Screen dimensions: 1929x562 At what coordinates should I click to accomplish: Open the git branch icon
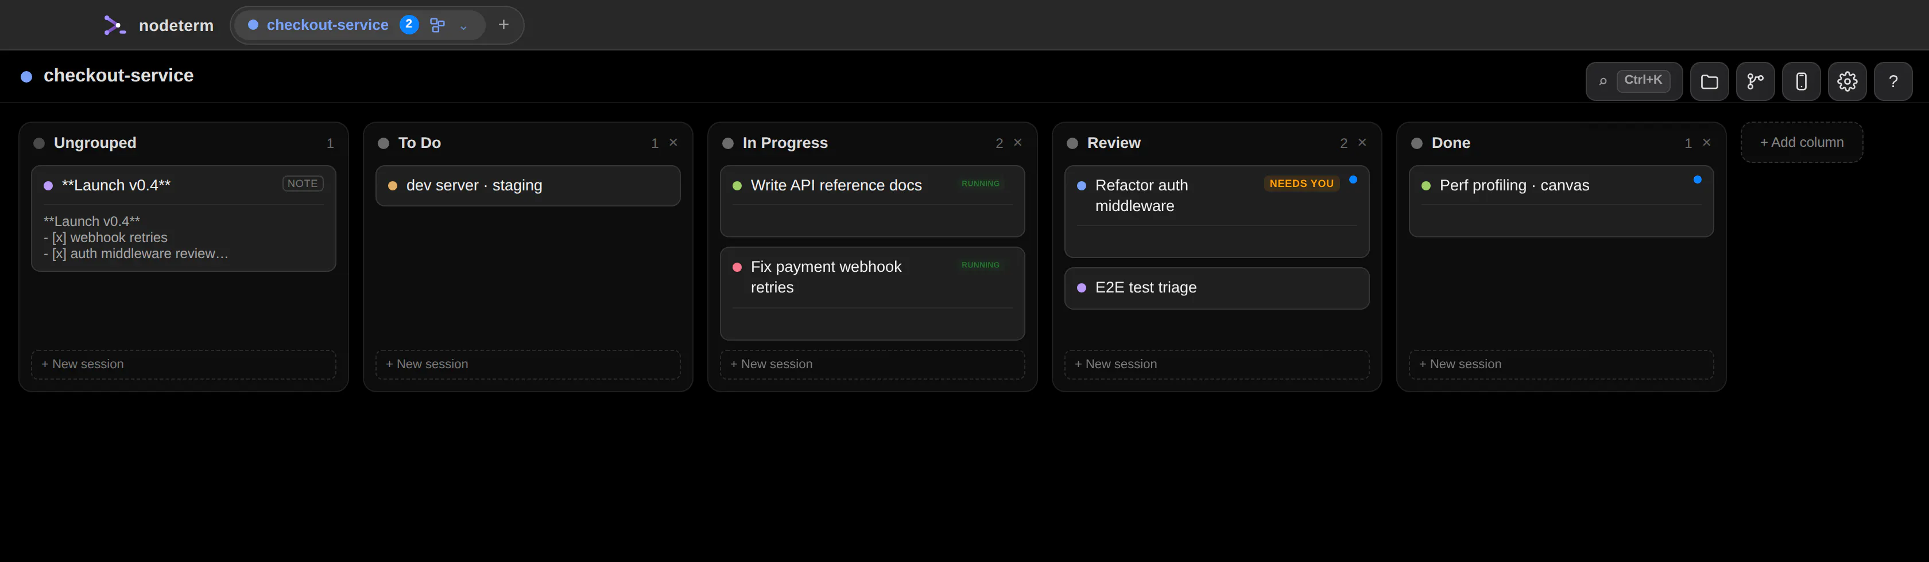1755,81
